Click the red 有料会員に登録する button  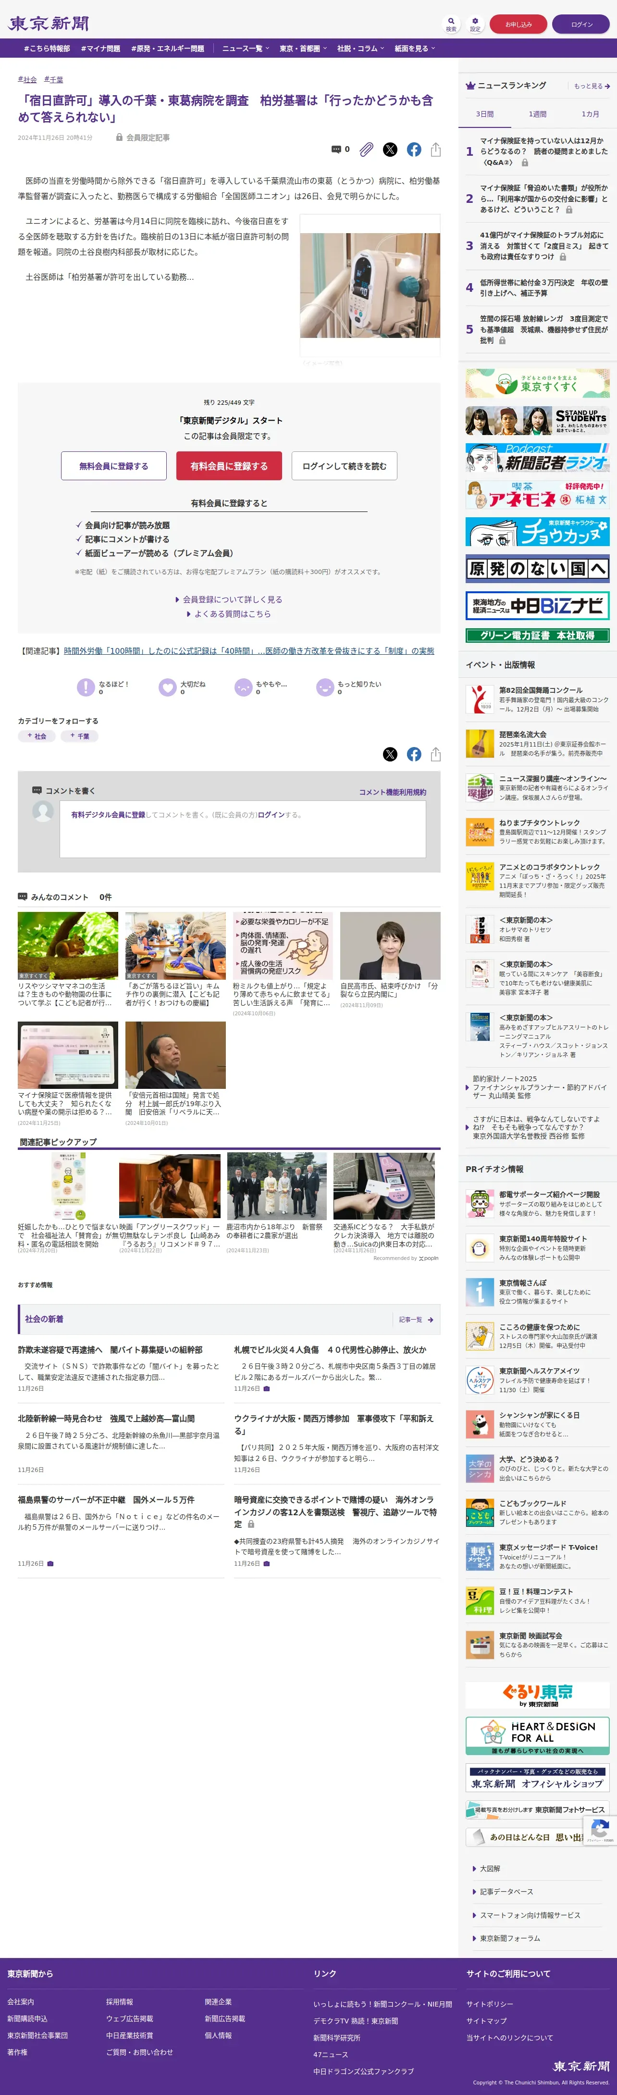click(x=229, y=466)
